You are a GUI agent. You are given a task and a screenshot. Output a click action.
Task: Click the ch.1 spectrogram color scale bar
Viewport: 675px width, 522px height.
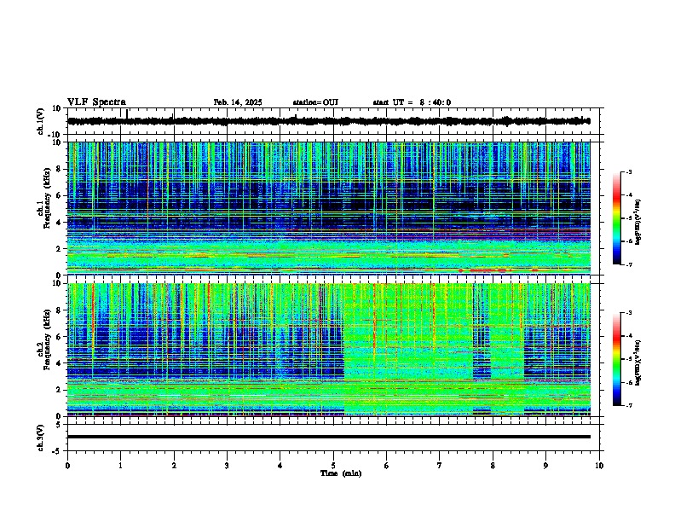617,218
